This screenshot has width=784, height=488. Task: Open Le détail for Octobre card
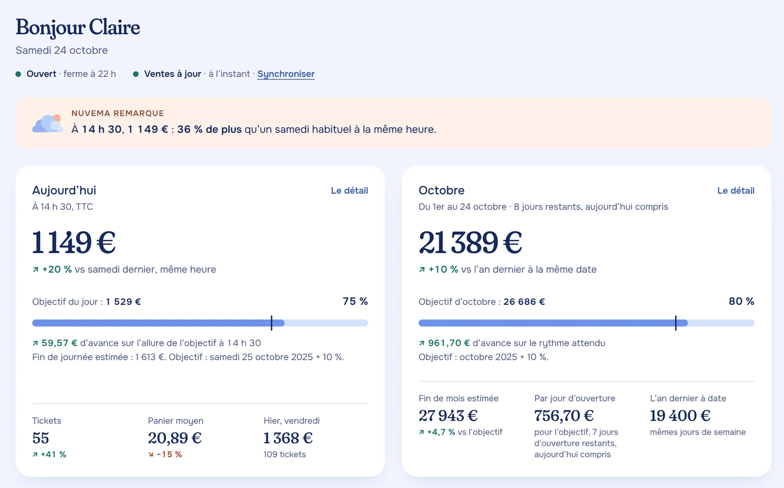(x=735, y=190)
